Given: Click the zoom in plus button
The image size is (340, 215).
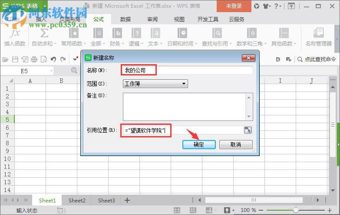Looking at the screenshot, I should pyautogui.click(x=330, y=210).
